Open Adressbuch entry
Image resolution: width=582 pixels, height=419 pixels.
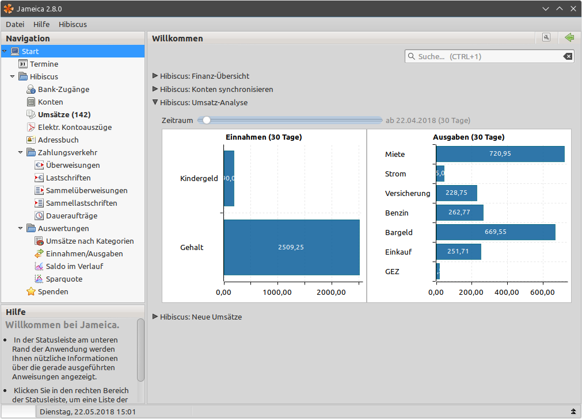click(x=58, y=140)
